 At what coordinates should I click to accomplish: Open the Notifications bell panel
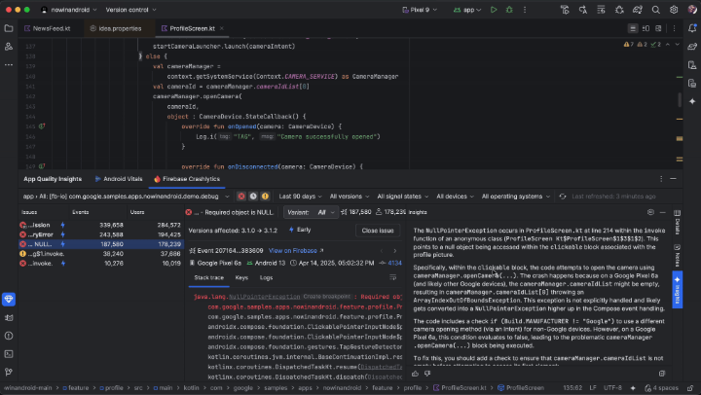coord(692,28)
